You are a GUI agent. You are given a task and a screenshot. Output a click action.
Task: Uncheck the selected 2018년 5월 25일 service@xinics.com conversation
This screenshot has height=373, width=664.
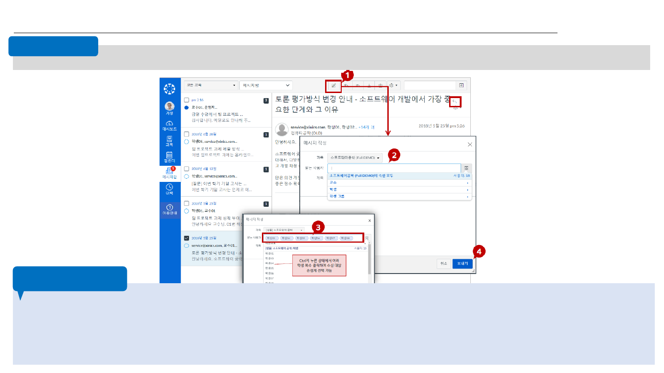coord(186,238)
